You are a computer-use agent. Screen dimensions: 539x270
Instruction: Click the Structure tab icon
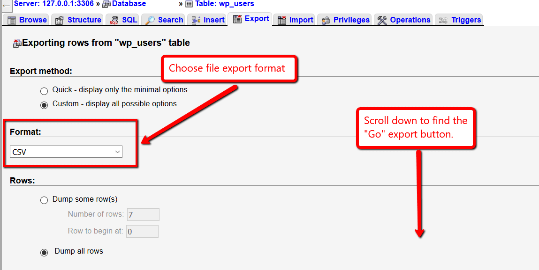tap(60, 20)
